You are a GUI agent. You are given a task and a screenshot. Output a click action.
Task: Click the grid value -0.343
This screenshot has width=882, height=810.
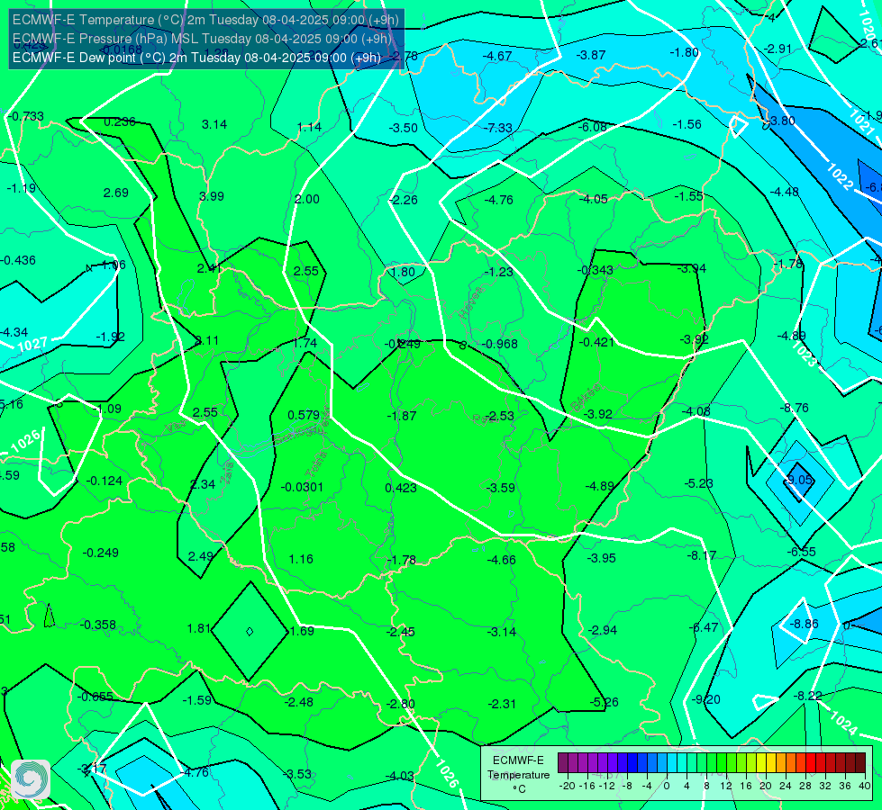point(596,270)
